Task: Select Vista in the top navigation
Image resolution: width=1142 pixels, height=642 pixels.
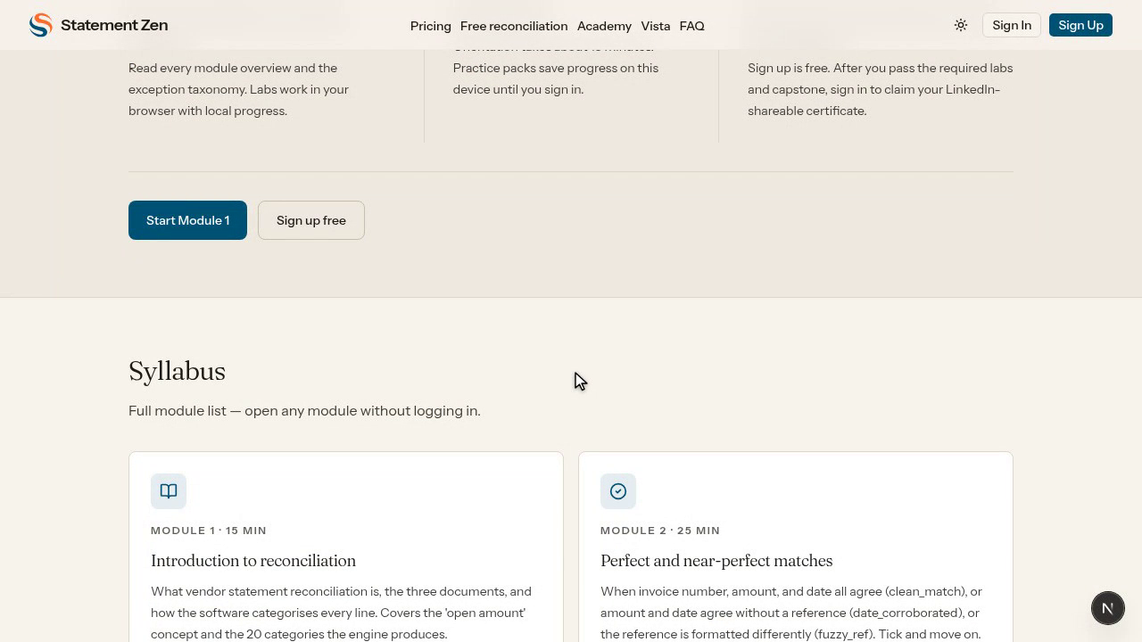Action: click(x=655, y=26)
